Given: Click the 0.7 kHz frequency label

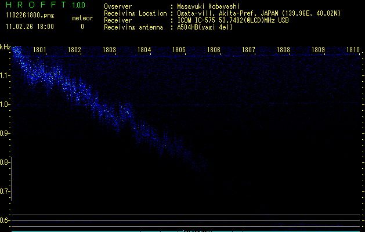Looking at the screenshot, I should click(x=5, y=191).
